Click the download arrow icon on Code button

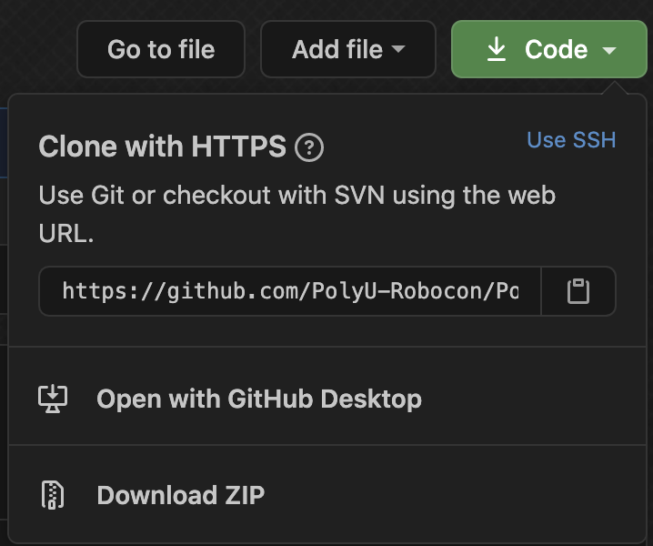497,49
